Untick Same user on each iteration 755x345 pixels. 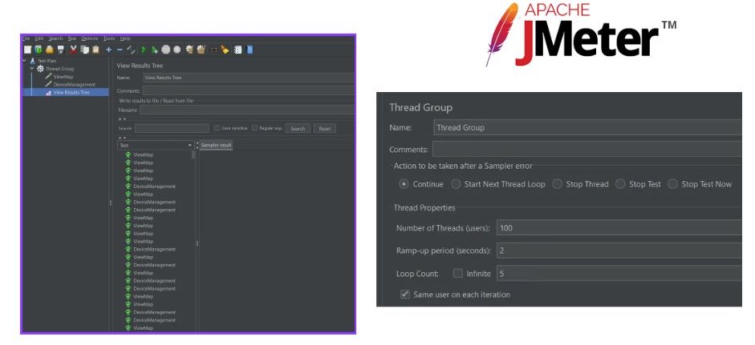tap(405, 294)
